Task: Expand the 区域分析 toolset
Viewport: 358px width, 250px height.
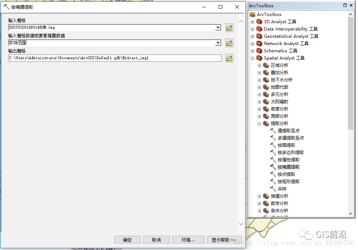Action: [x=259, y=65]
